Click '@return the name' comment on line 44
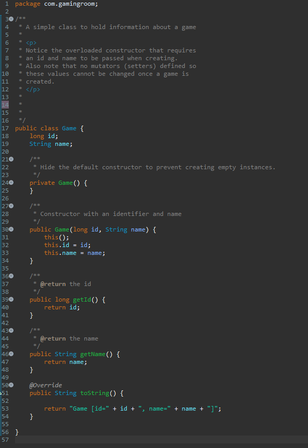 click(69, 338)
